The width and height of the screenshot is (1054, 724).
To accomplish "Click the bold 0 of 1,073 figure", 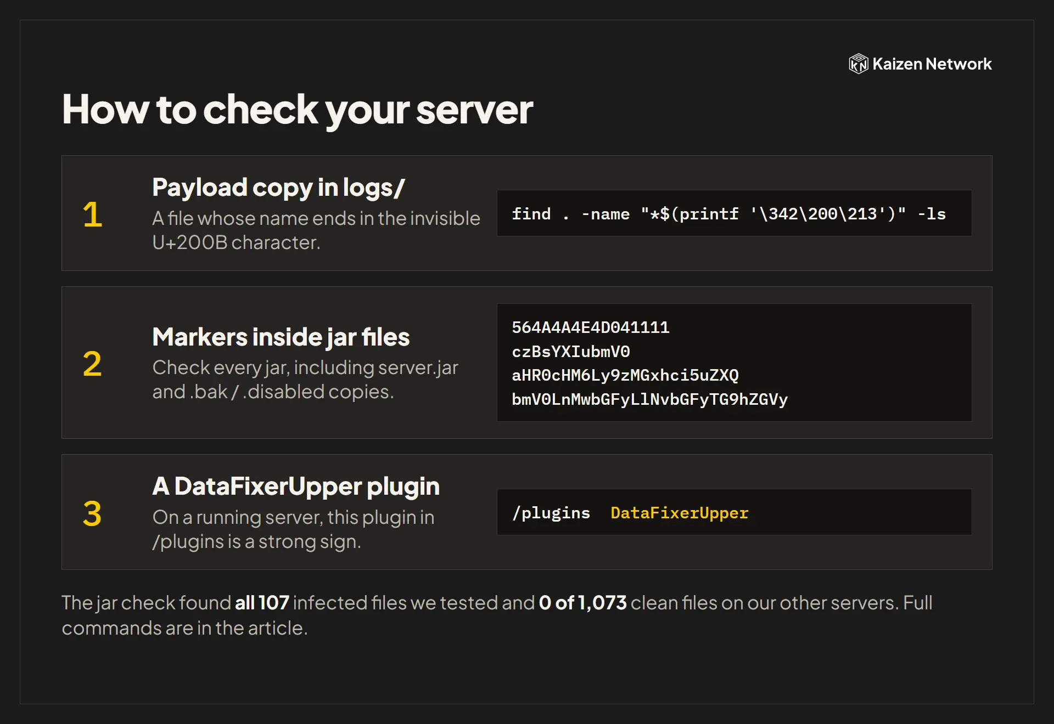I will pos(582,603).
